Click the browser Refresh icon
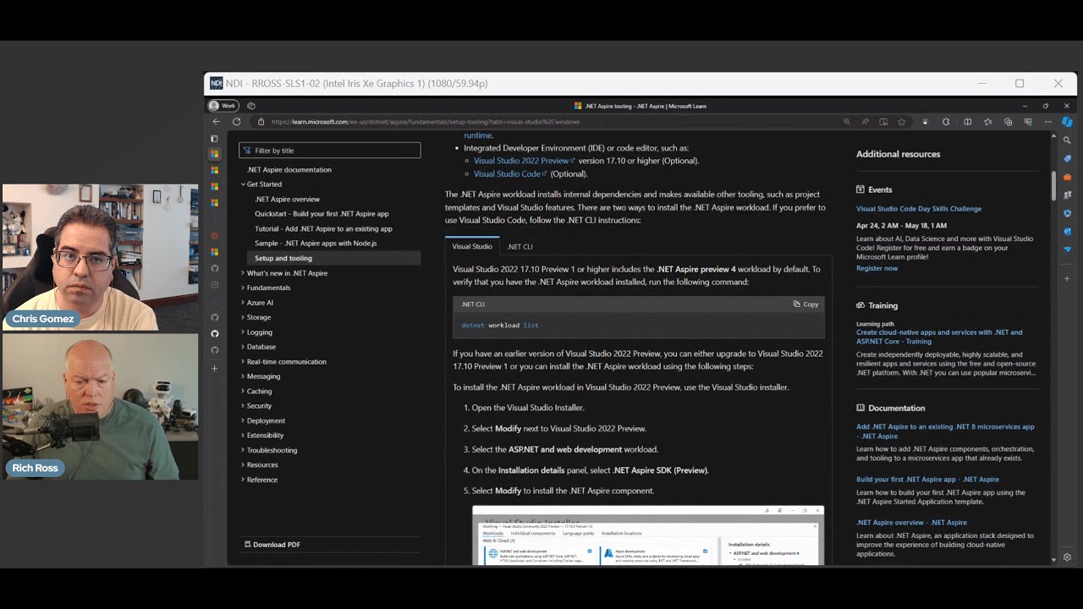 tap(236, 122)
